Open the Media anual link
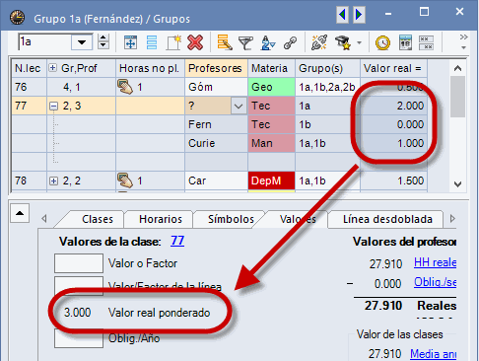This screenshot has height=361, width=479. coord(434,354)
